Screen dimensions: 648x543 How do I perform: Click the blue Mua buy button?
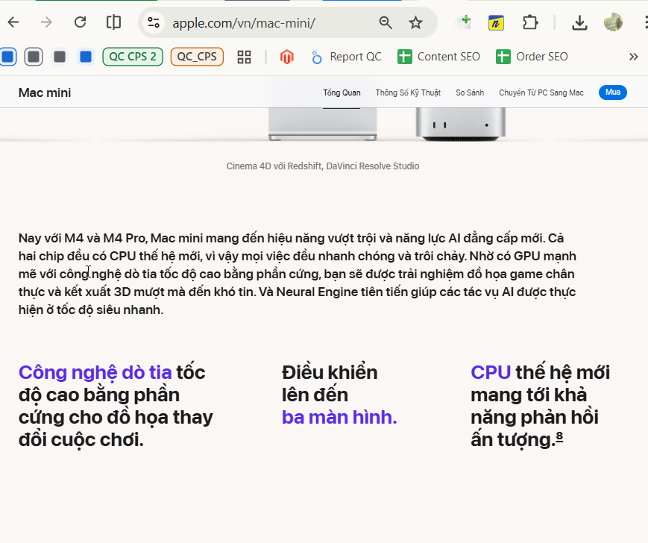pos(612,92)
